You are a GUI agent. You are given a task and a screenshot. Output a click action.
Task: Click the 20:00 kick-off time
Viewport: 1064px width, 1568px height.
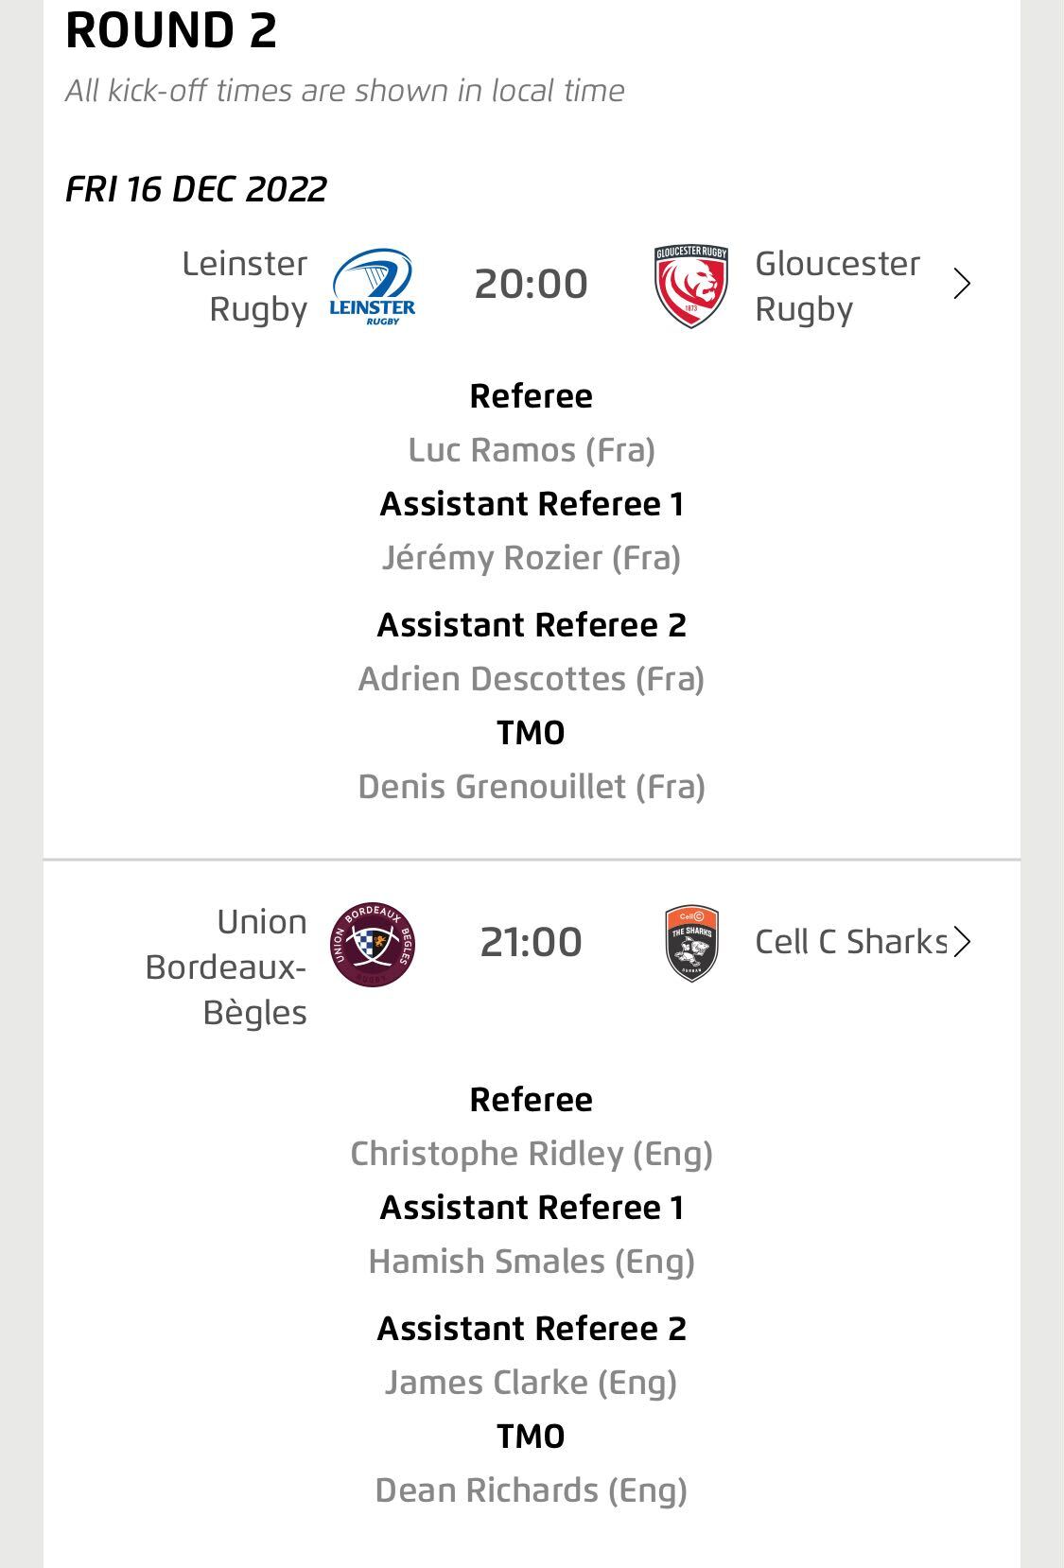[x=531, y=285]
